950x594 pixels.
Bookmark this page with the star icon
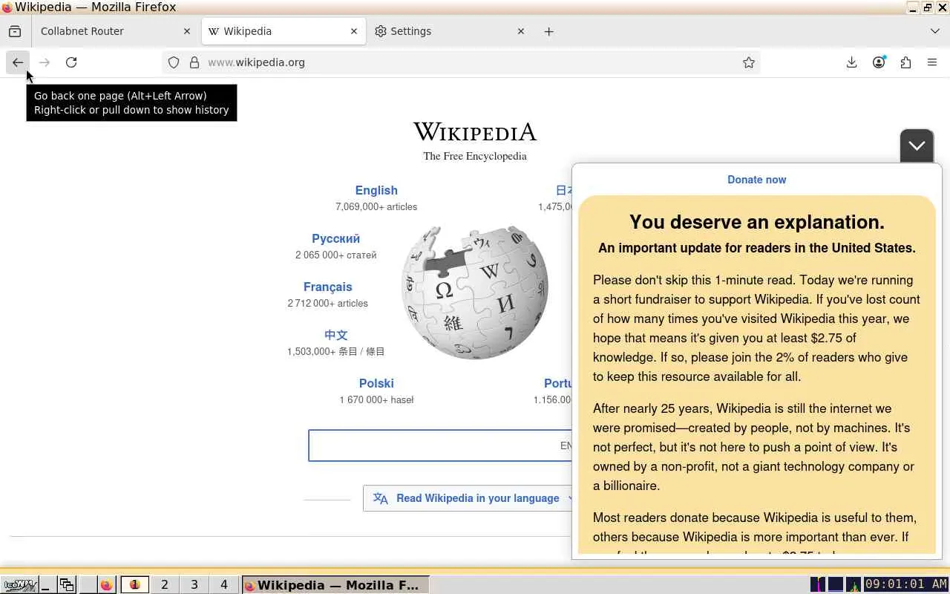[x=749, y=62]
